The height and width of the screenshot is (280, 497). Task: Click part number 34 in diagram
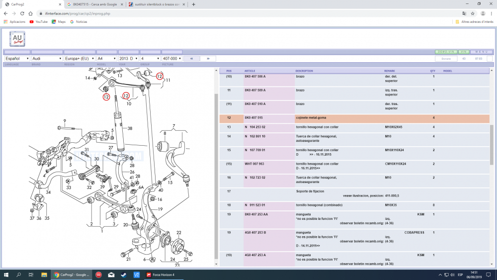[x=48, y=192]
